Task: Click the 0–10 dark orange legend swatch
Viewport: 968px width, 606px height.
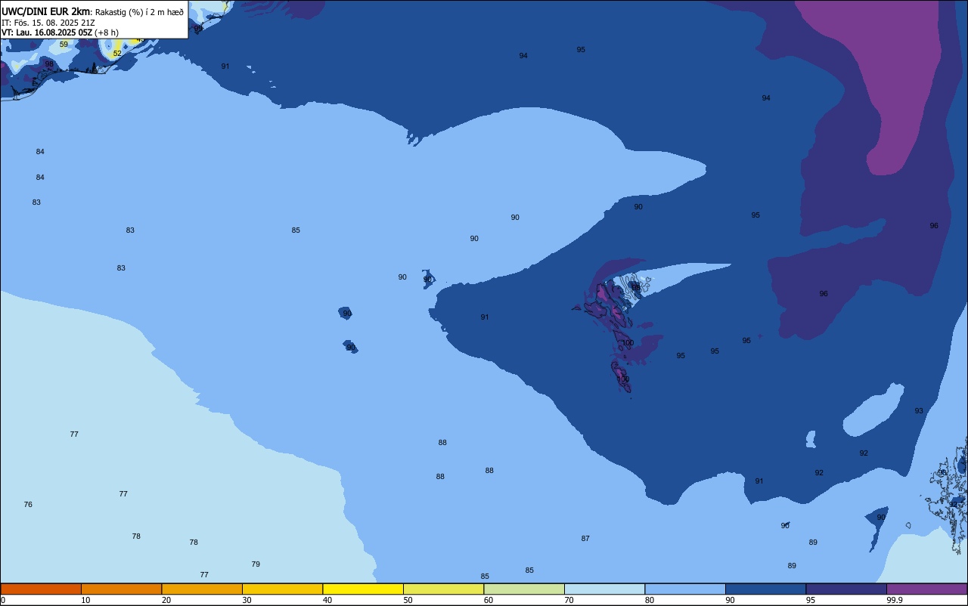Action: [41, 589]
